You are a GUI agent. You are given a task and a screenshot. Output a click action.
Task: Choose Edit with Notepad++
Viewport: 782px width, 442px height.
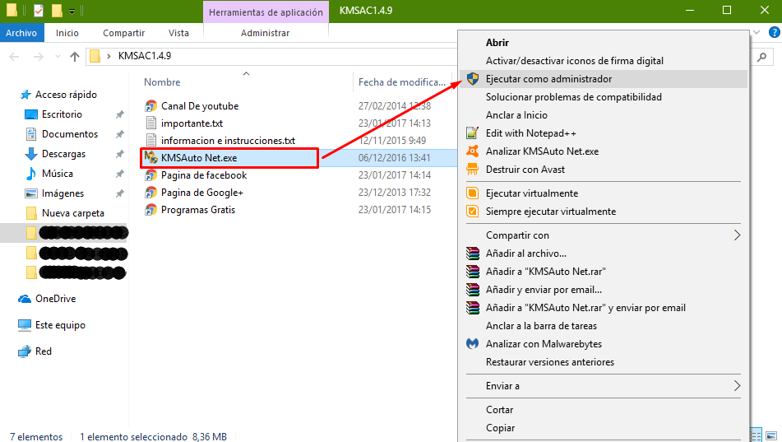coord(604,133)
